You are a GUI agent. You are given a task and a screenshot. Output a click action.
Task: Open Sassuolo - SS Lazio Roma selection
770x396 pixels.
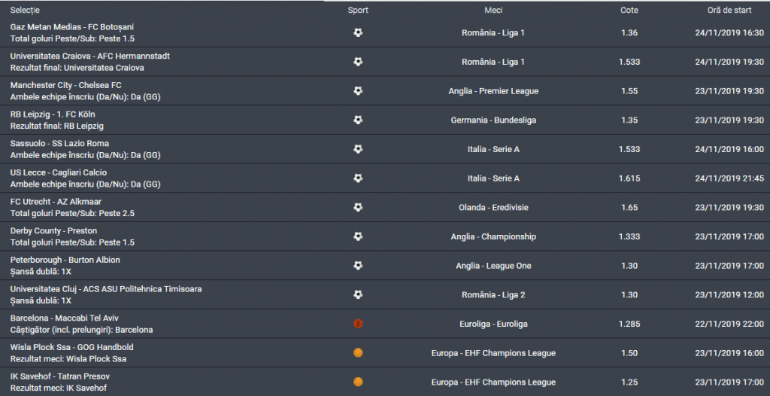pos(59,143)
